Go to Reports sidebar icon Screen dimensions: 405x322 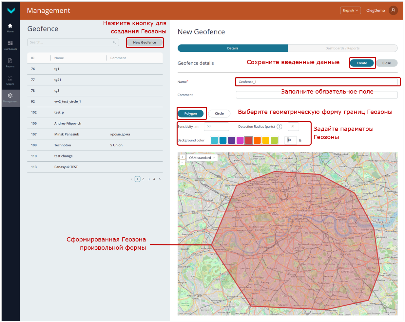coord(10,63)
